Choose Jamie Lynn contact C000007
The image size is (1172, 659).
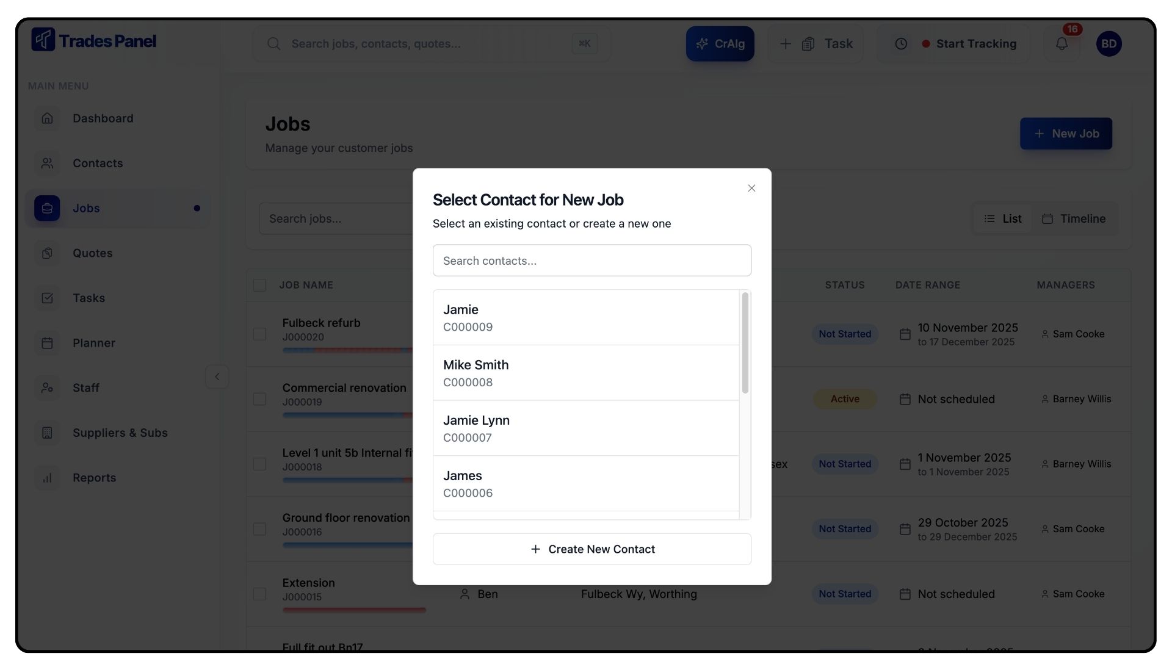click(x=585, y=428)
